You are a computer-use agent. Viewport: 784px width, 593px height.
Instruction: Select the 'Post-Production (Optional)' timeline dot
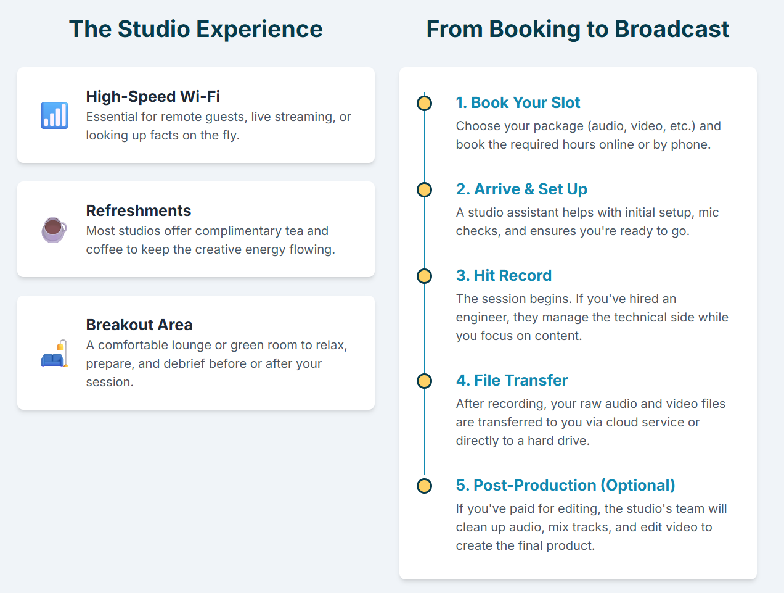(424, 486)
